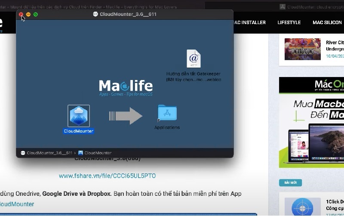Close the CloudMounter_3.6__611 window
The width and height of the screenshot is (344, 216).
[21, 15]
